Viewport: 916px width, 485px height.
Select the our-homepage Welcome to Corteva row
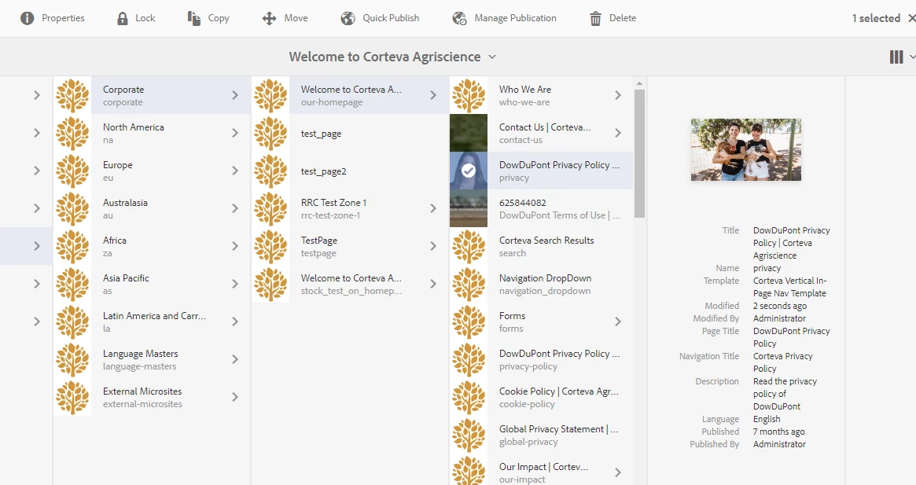350,95
